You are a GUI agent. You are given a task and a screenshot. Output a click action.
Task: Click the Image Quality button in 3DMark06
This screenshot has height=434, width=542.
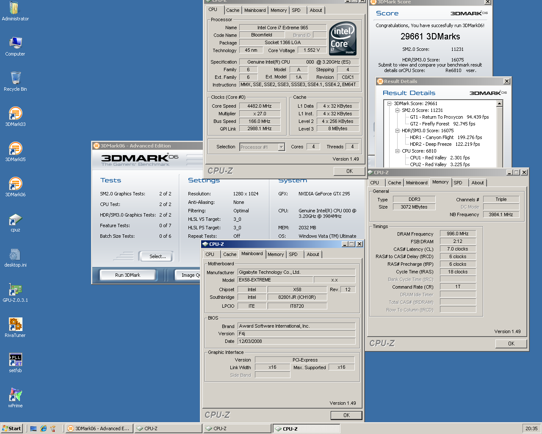[188, 275]
